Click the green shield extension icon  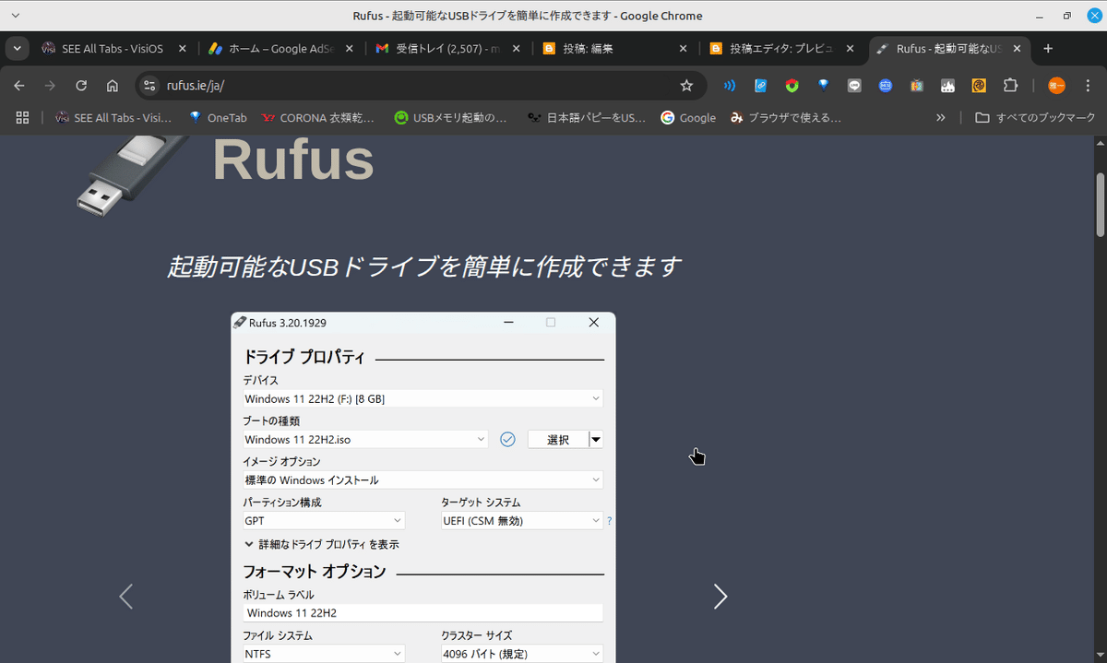tap(792, 85)
